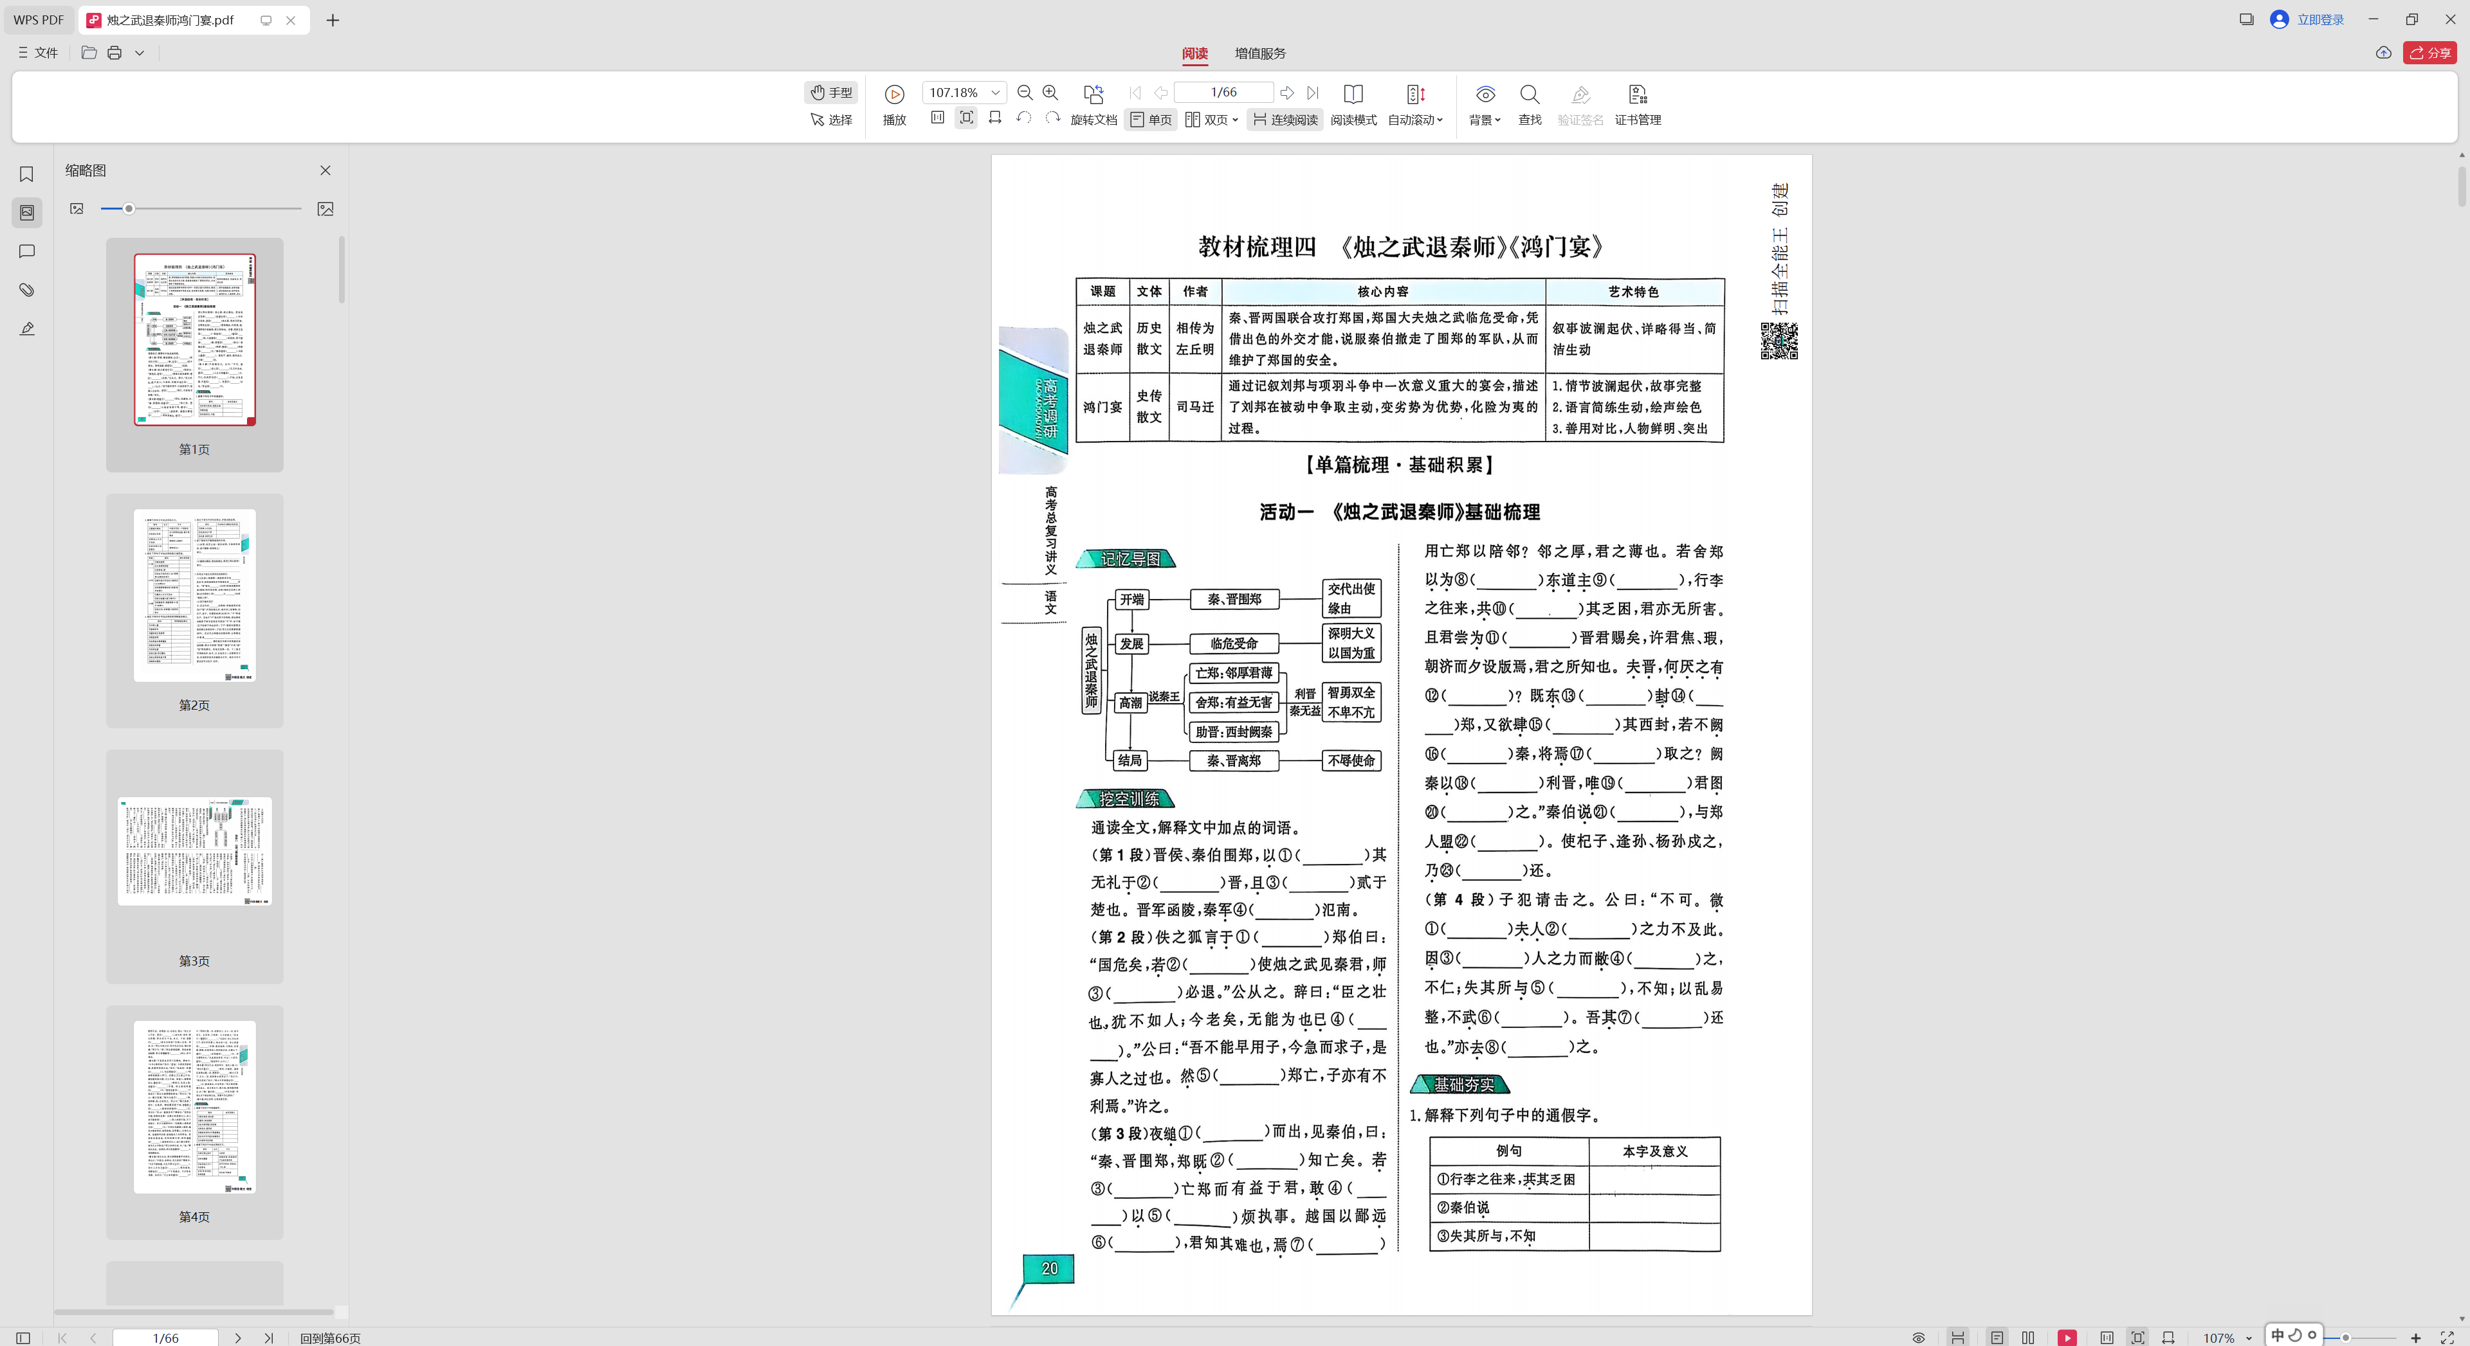Click fit width icon in the toolbar

coord(994,118)
